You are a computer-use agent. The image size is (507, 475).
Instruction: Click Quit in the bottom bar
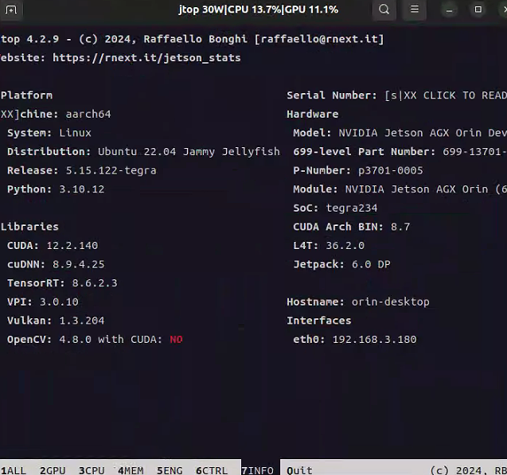299,470
